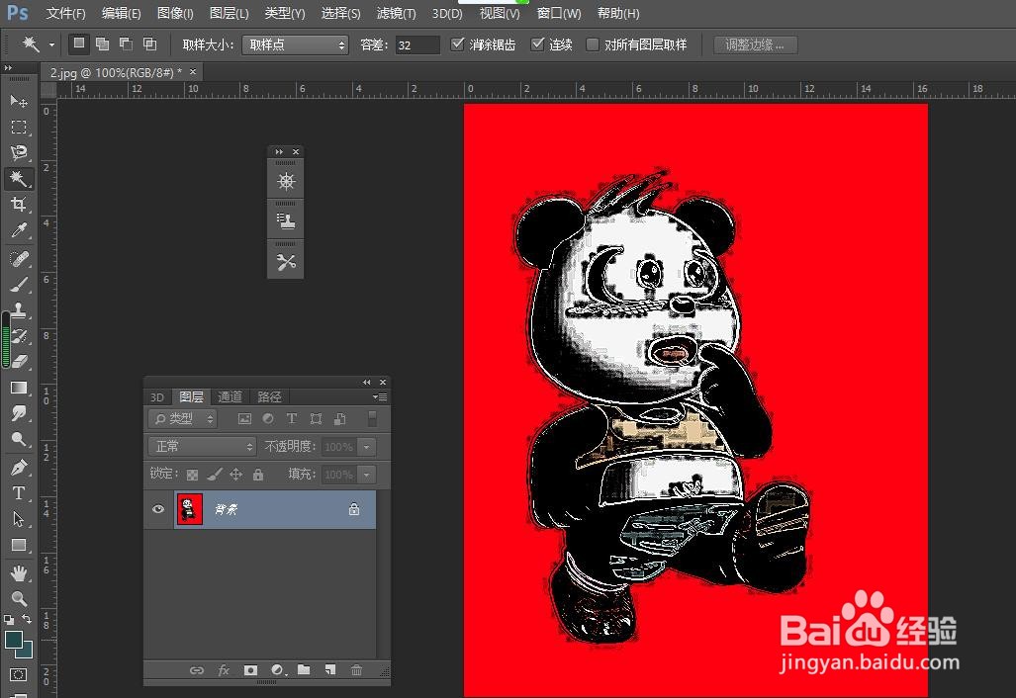This screenshot has width=1016, height=698.
Task: Open the sample size dropdown
Action: click(x=295, y=44)
